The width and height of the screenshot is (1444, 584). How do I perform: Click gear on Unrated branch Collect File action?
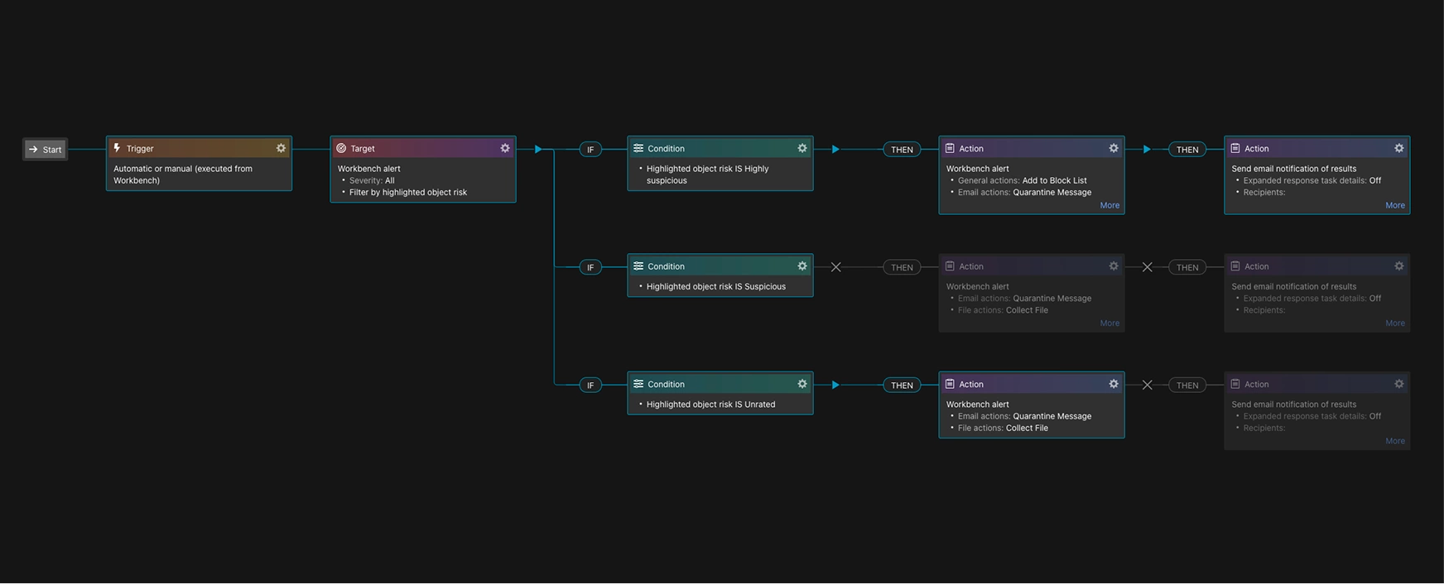(x=1114, y=384)
